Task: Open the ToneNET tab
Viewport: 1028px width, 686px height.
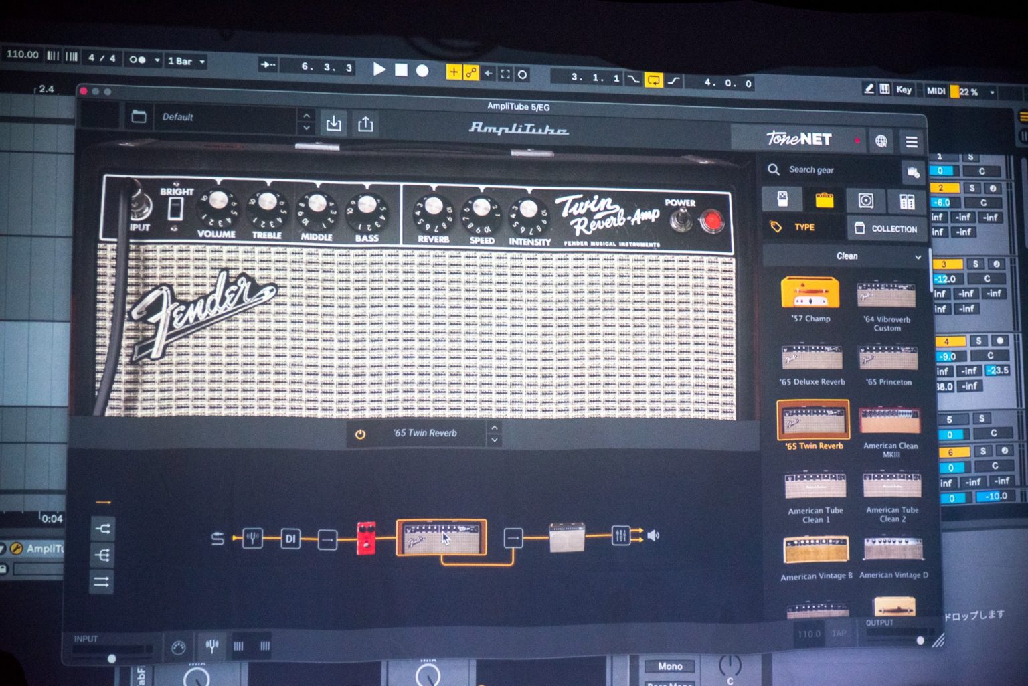Action: pos(799,139)
